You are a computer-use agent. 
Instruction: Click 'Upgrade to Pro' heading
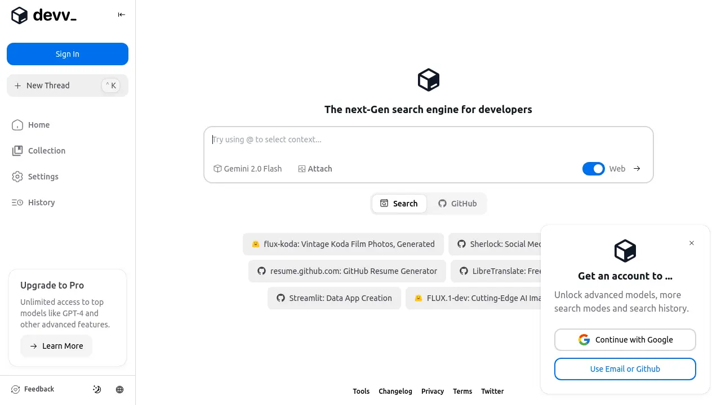(x=52, y=285)
